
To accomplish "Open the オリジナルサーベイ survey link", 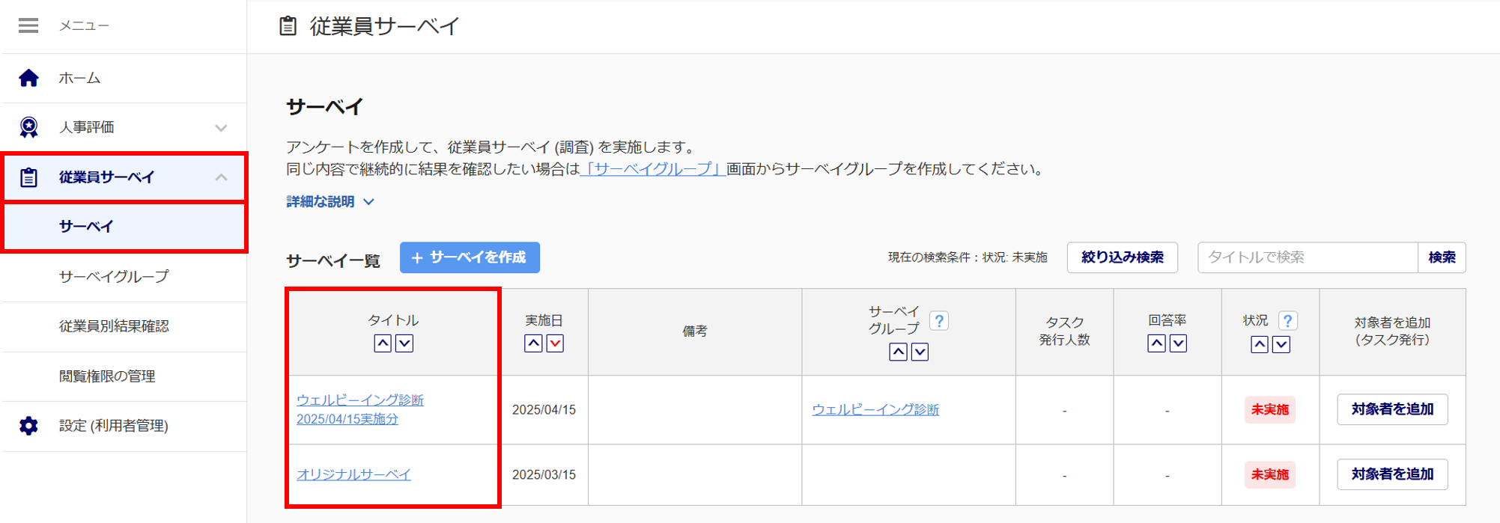I will pos(353,474).
